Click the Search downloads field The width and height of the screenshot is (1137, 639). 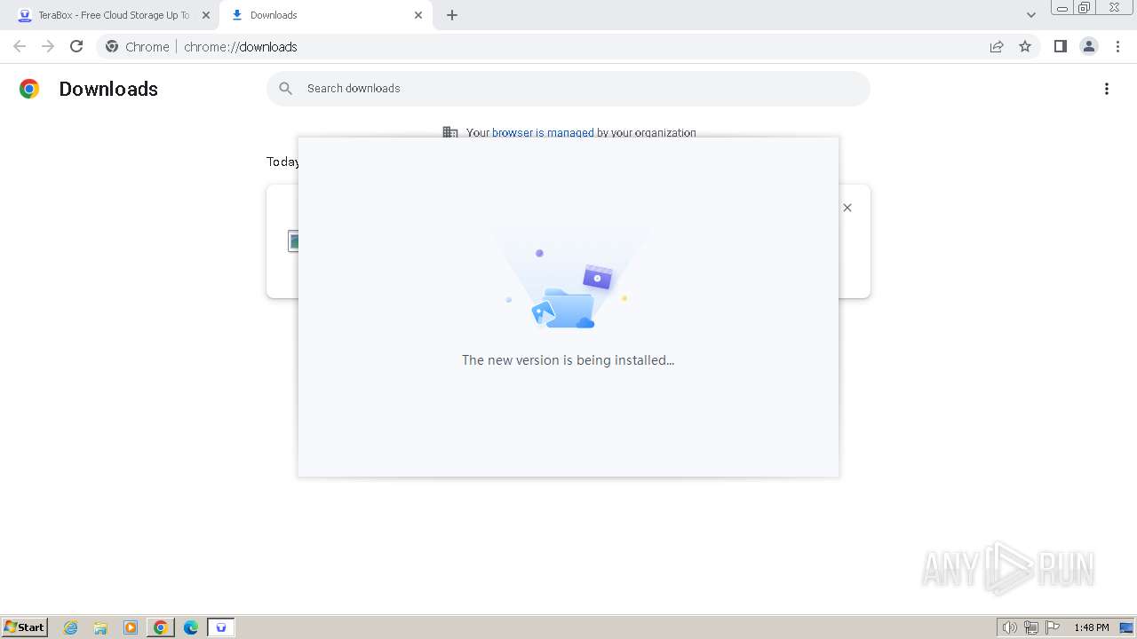(568, 89)
